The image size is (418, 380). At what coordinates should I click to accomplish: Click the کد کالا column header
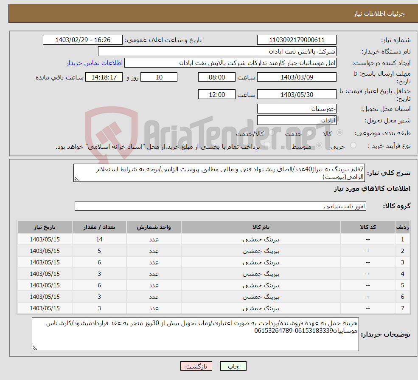click(368, 227)
